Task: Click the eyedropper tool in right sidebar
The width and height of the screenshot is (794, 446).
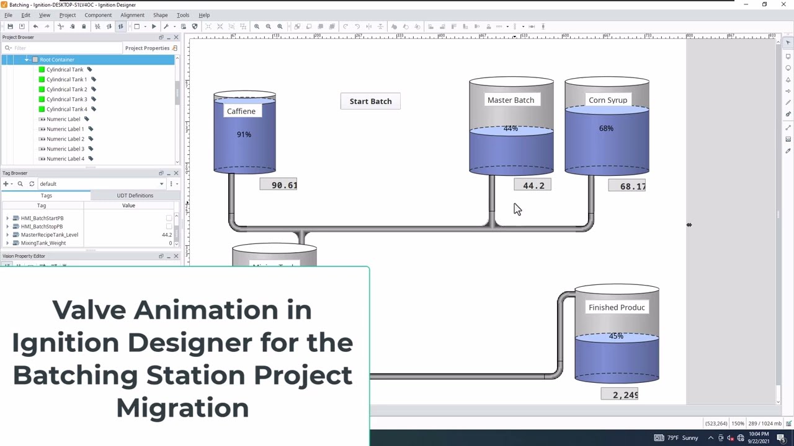Action: point(788,151)
